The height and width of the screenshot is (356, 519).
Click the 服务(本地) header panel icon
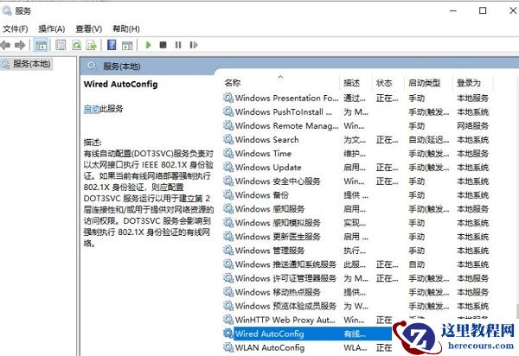pyautogui.click(x=92, y=66)
